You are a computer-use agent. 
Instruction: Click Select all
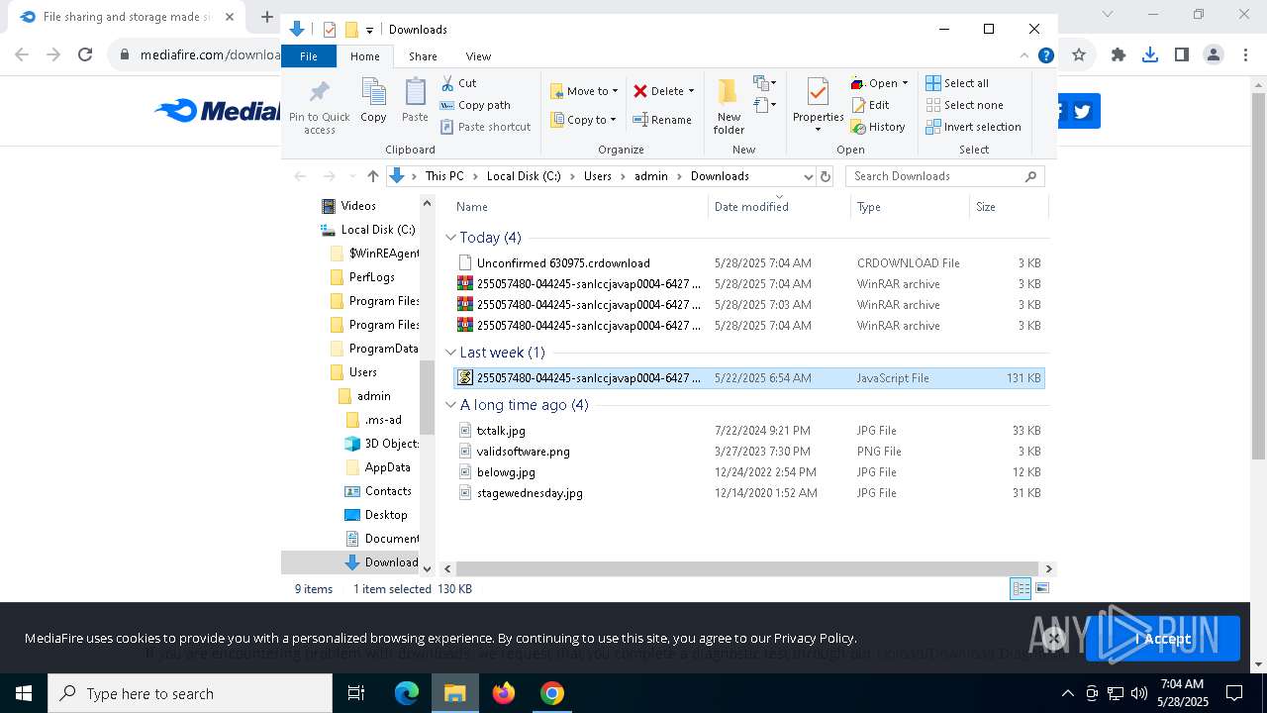click(957, 83)
